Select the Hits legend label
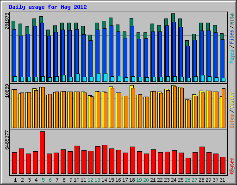Screen dimensions: 237x185 point(232,19)
